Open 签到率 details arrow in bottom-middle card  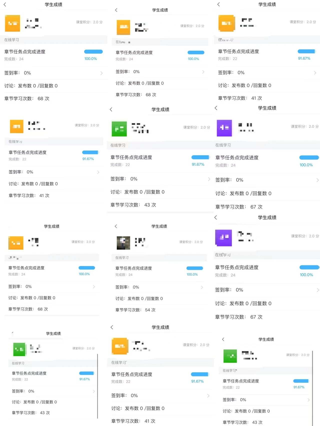[x=208, y=396]
